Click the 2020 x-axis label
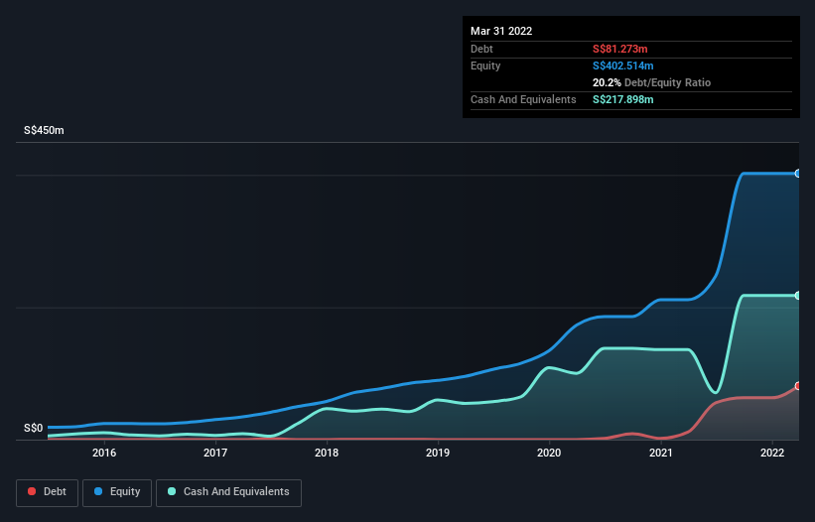The height and width of the screenshot is (522, 815). pyautogui.click(x=549, y=453)
